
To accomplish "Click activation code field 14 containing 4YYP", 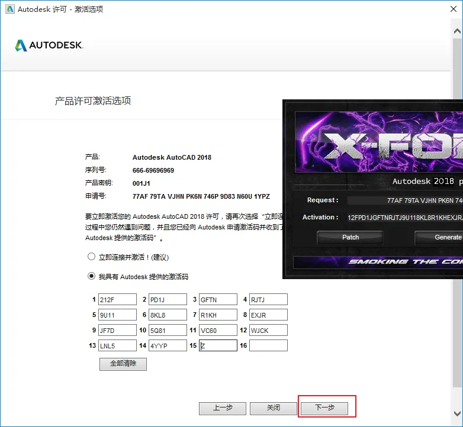I will tap(168, 345).
